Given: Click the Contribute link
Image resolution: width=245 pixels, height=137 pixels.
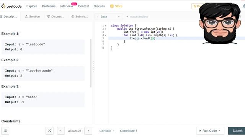Looking at the screenshot, I should coord(128,131).
